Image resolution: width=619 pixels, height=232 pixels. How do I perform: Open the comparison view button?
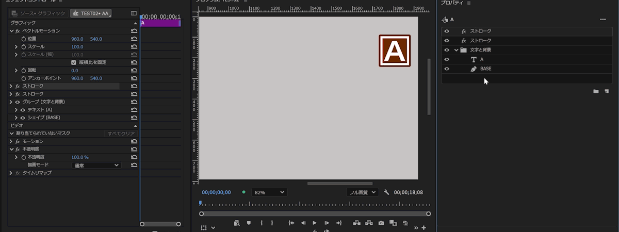[393, 223]
